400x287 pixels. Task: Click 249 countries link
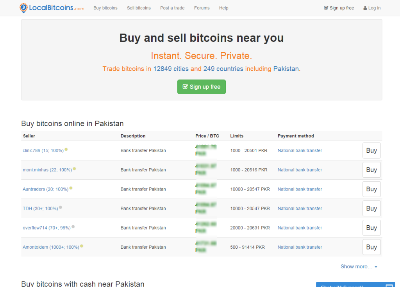223,69
